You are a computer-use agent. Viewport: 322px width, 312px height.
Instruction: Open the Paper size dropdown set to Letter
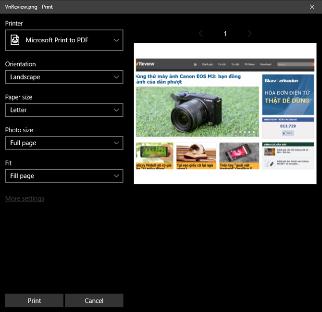tap(64, 110)
